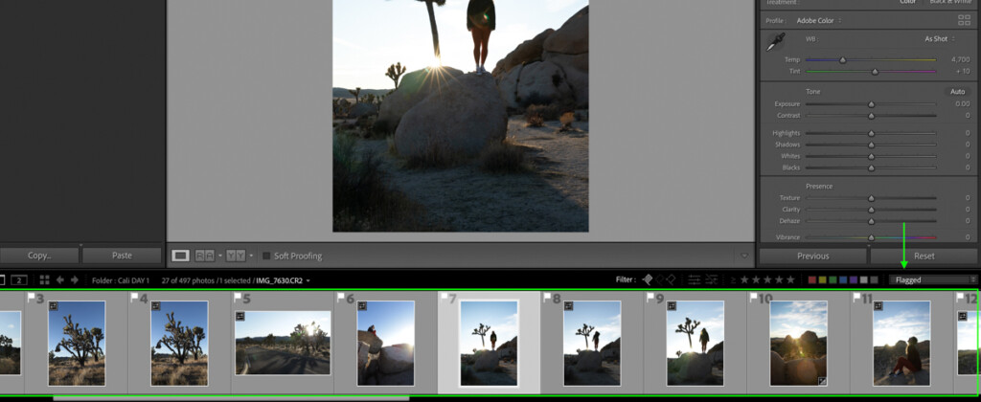This screenshot has width=981, height=402.
Task: Filter by five-star rating
Action: [790, 280]
